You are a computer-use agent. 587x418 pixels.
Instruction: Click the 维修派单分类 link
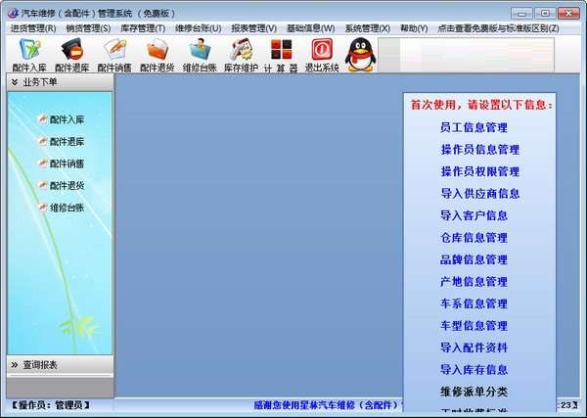(x=474, y=392)
